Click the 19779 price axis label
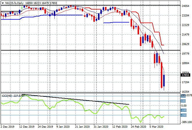Screen dimensions: 192x130 pyautogui.click(x=185, y=54)
